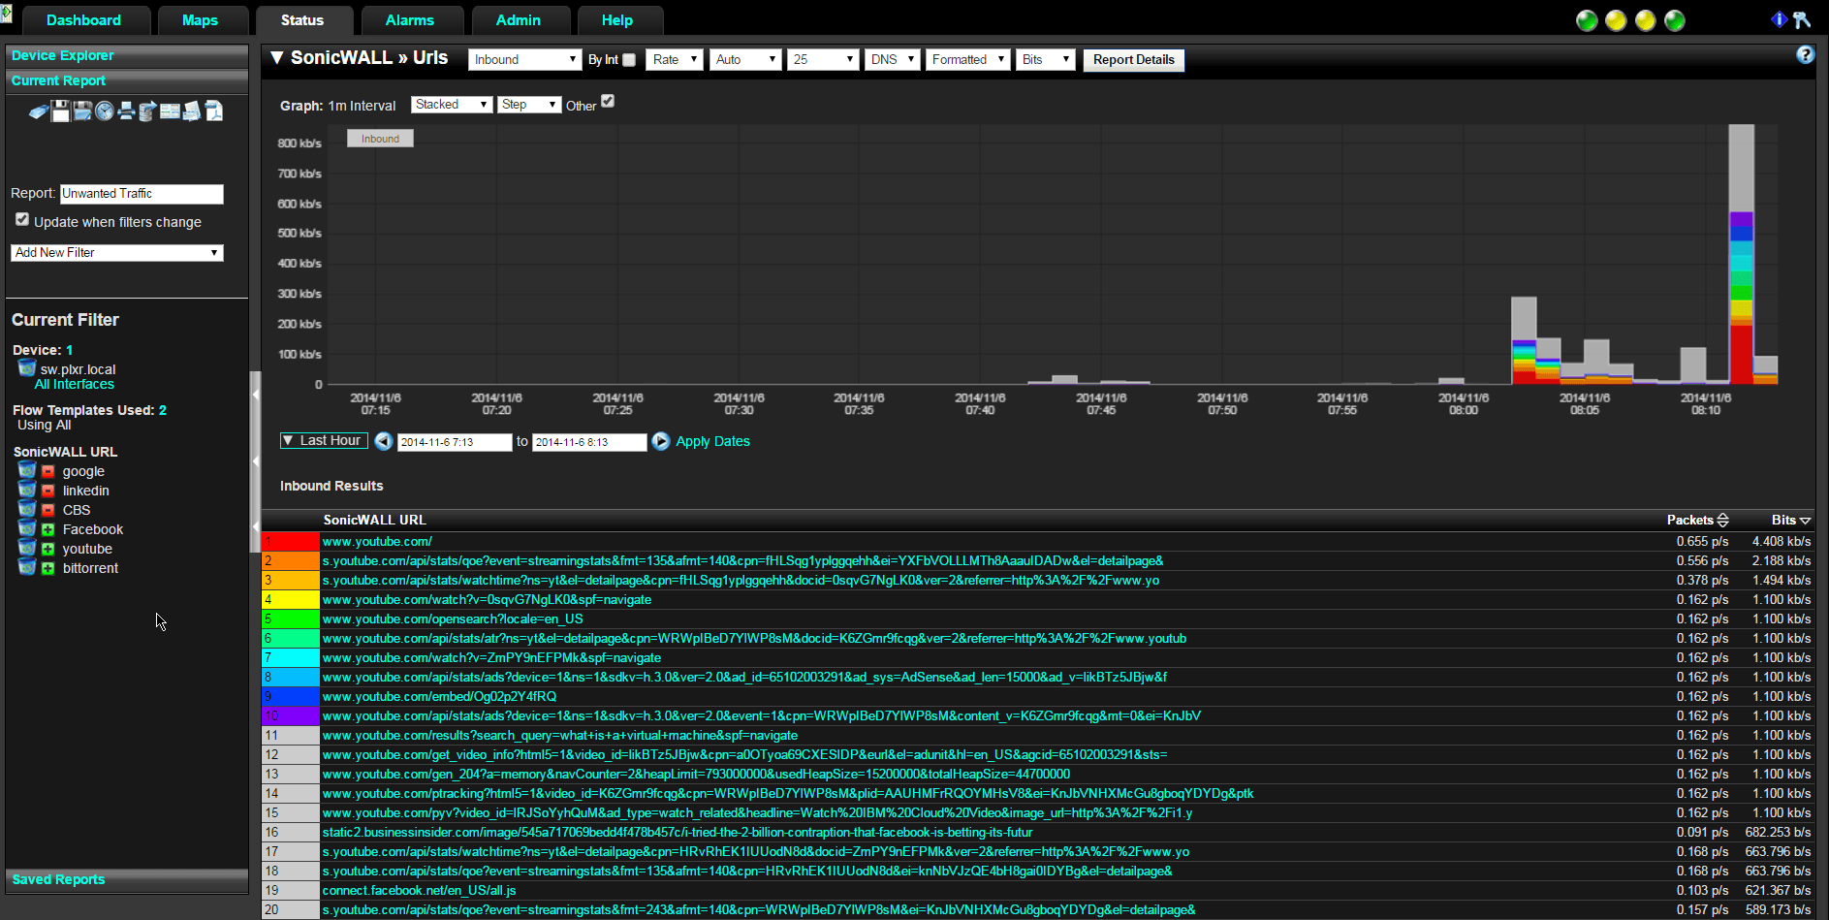Click the blue info diamond icon

[x=1779, y=19]
